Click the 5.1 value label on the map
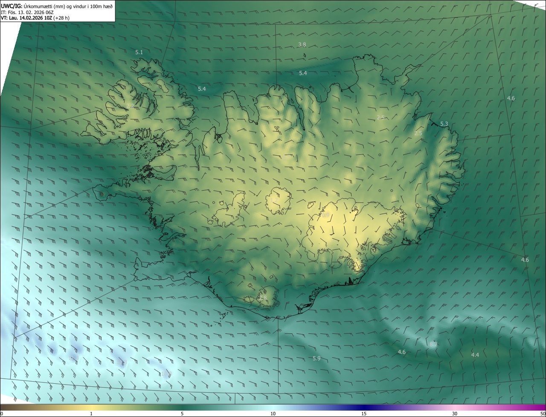Viewport: 546px width, 417px height. point(139,52)
